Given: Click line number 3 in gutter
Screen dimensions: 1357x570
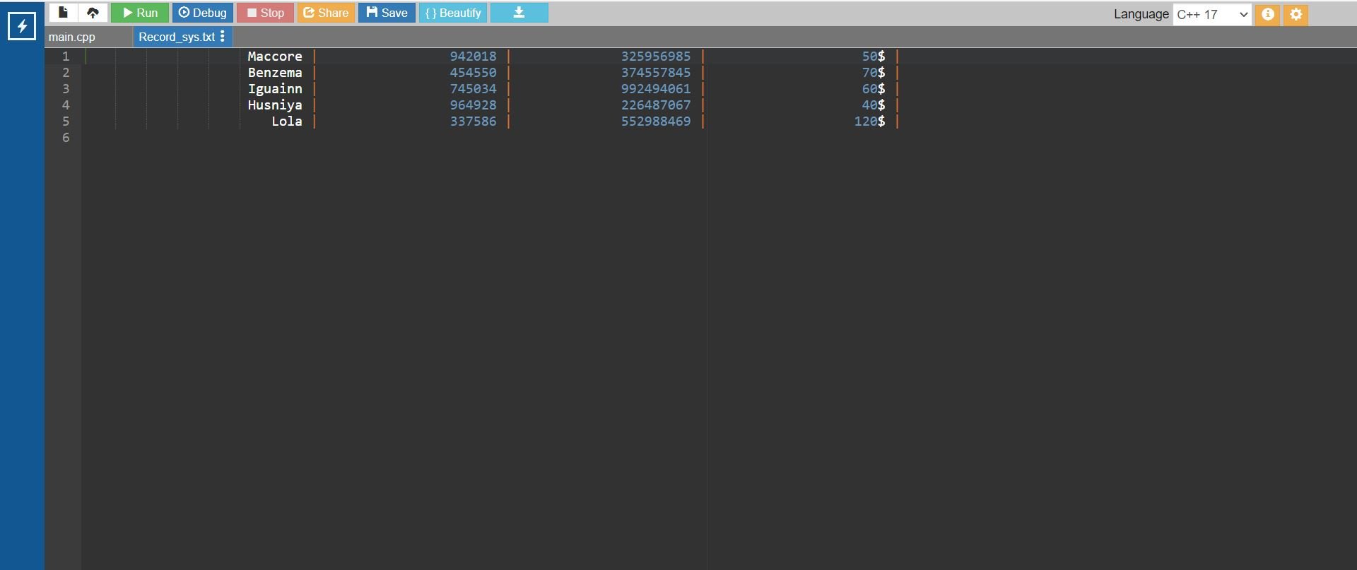Looking at the screenshot, I should (x=66, y=89).
